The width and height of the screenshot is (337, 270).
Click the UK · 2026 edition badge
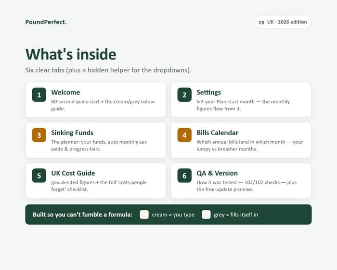click(x=283, y=22)
